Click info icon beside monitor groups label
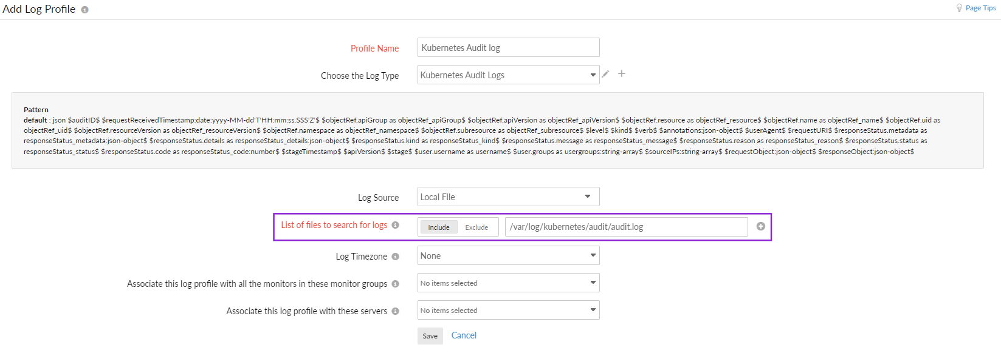The height and width of the screenshot is (353, 1001). point(396,284)
